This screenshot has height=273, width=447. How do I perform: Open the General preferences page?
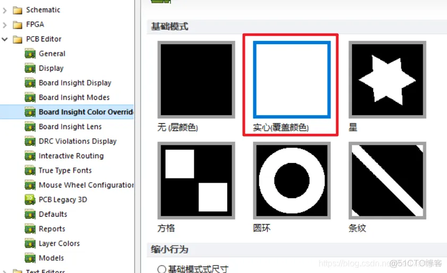coord(52,54)
